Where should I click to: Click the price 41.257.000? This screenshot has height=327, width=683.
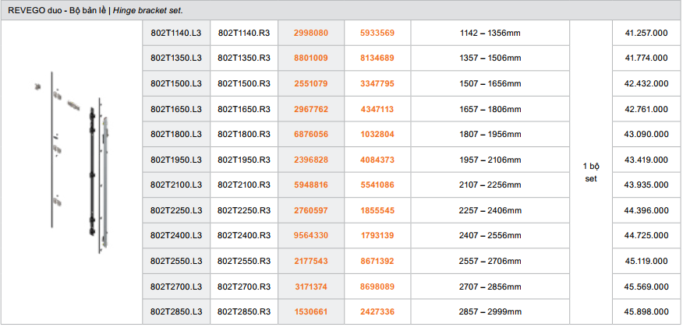click(x=646, y=33)
